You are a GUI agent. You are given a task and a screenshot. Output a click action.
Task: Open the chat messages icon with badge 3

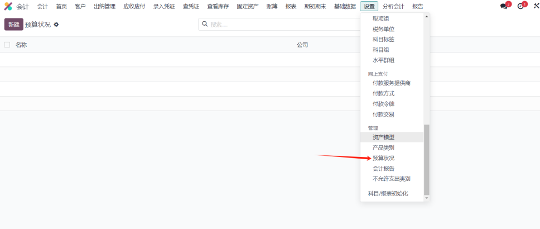click(x=504, y=6)
